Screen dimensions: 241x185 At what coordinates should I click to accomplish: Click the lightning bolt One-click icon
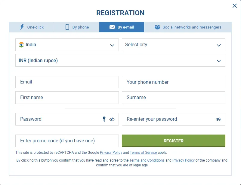(22, 27)
